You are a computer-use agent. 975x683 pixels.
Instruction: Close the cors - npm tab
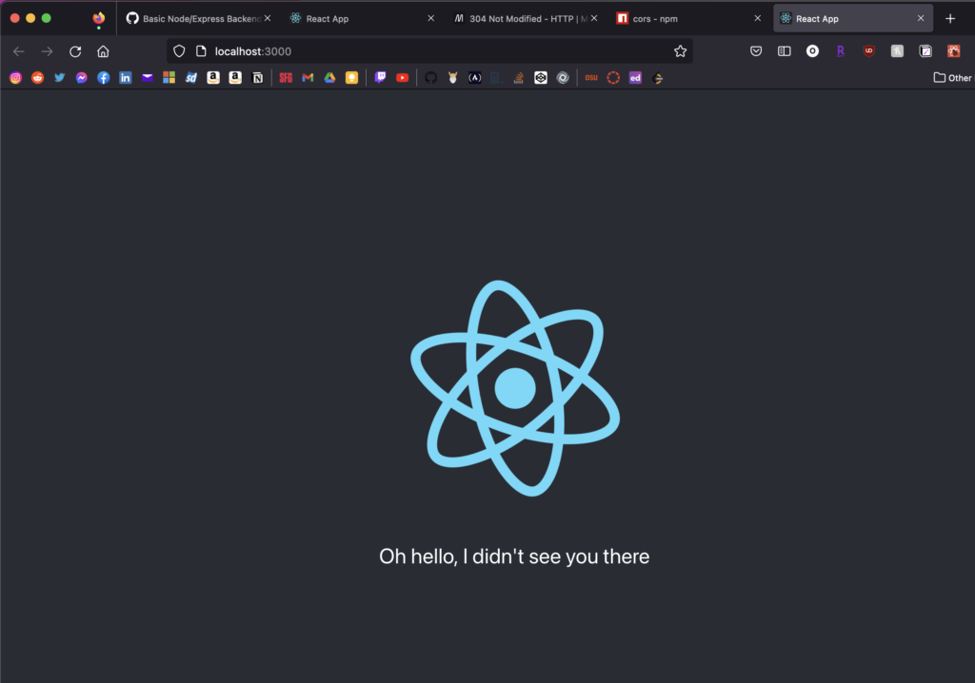(x=757, y=19)
